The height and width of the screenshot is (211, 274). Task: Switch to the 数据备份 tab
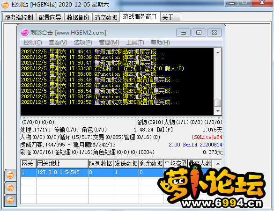[78, 17]
